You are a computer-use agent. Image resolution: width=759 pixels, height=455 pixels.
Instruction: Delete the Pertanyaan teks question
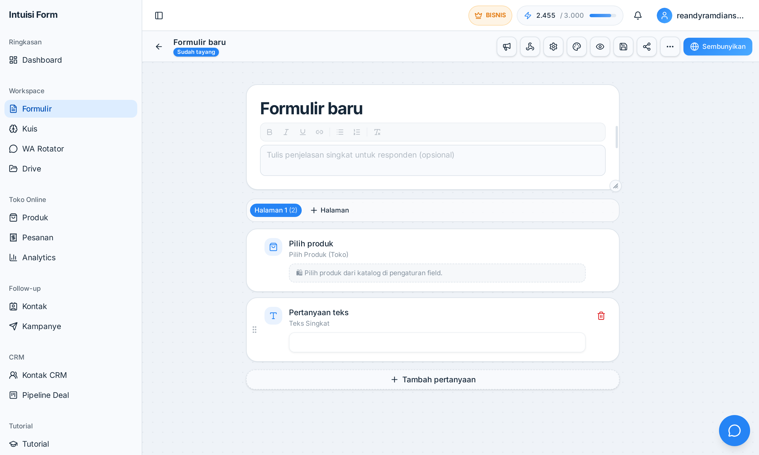(x=601, y=316)
